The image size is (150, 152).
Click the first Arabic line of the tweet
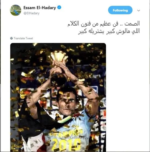104,24
